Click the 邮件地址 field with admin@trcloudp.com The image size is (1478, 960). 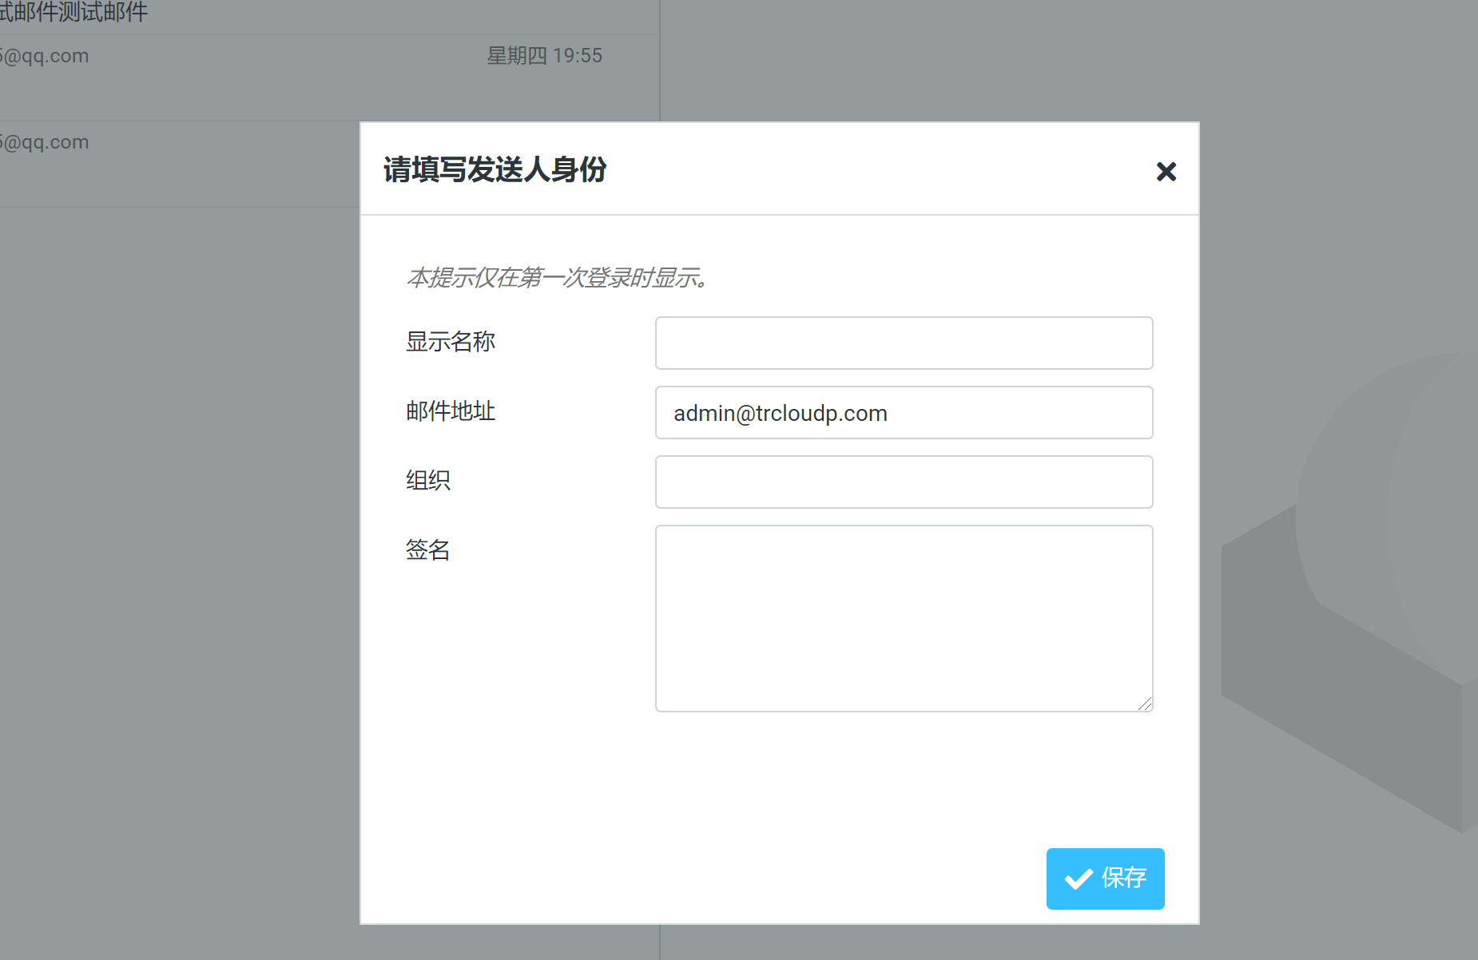tap(904, 413)
